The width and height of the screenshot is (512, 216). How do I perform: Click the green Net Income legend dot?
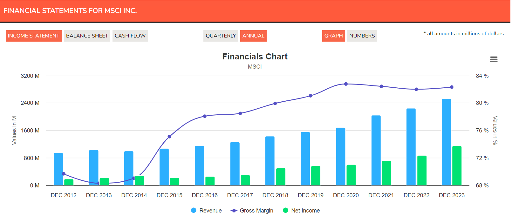[285, 210]
